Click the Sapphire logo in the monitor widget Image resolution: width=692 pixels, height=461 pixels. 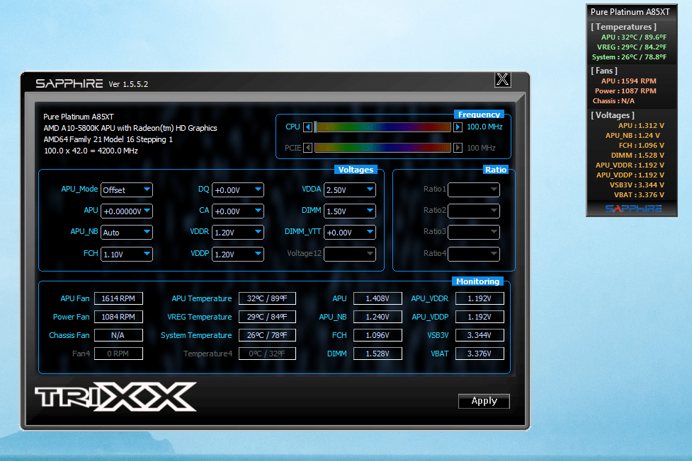click(x=633, y=209)
